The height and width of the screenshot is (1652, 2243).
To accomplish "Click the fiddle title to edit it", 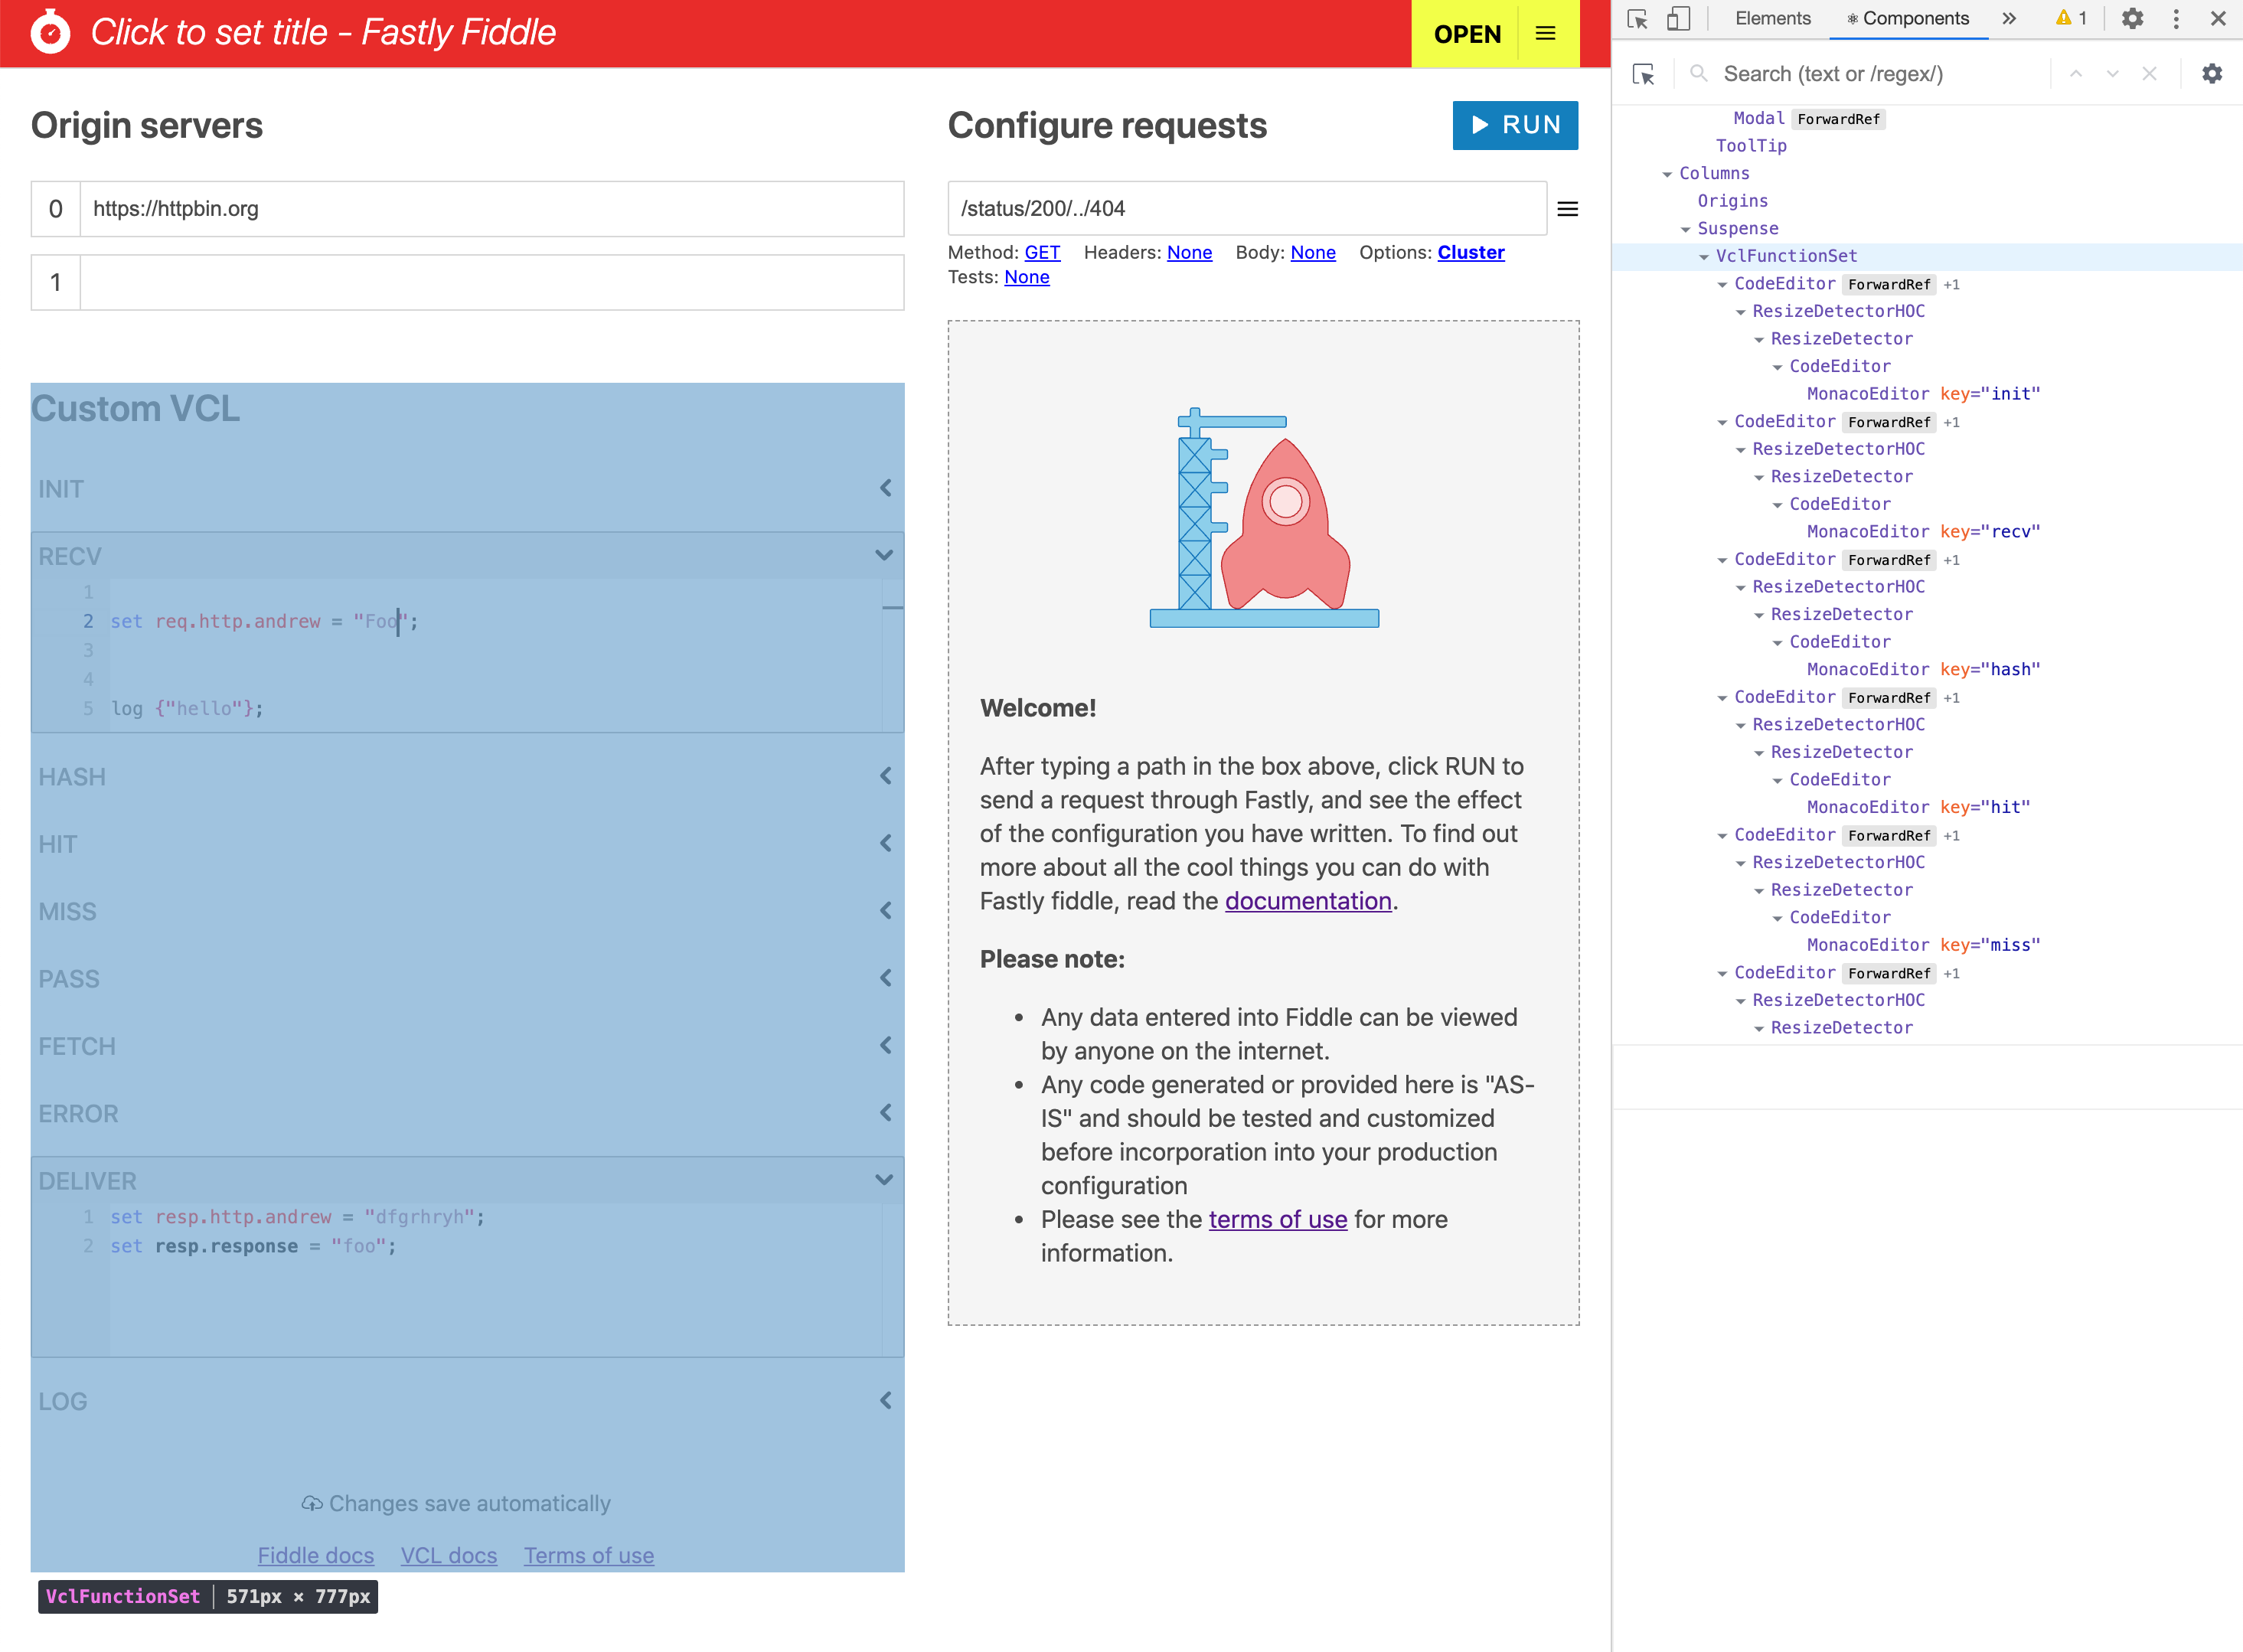I will click(x=323, y=33).
